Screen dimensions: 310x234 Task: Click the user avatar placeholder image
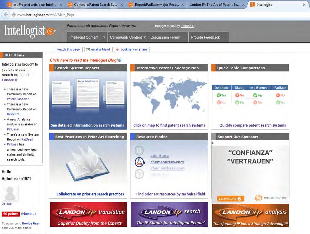coord(10,193)
